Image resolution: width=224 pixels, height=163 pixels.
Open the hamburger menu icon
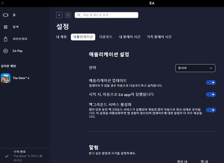(3, 2)
